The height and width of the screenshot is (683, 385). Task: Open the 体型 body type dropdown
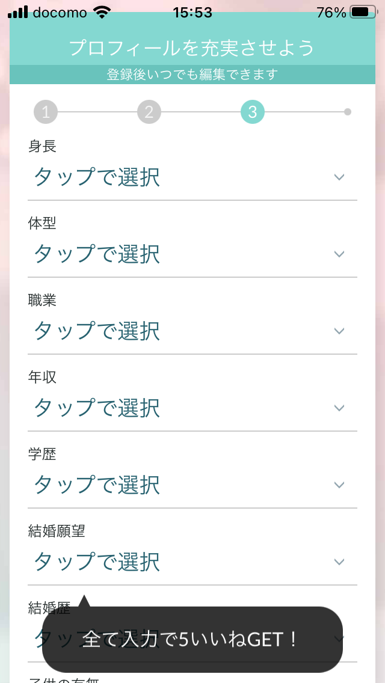tap(192, 254)
